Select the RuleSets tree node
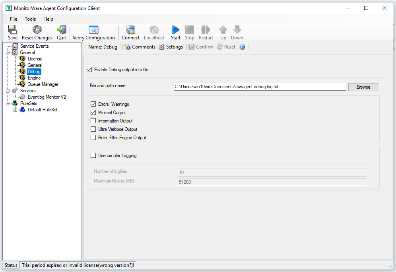Viewport: 396px width, 272px height. pos(29,103)
